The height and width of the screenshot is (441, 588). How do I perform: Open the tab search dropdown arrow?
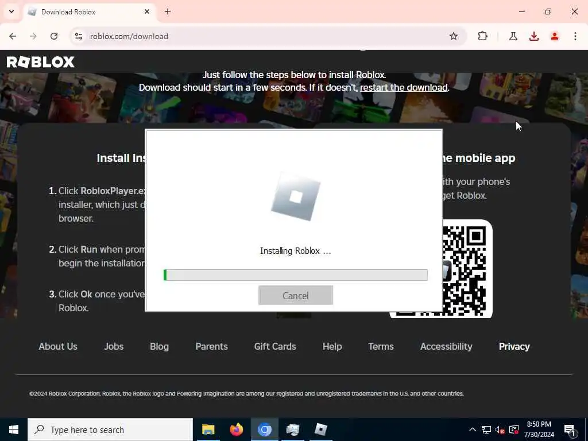click(11, 11)
